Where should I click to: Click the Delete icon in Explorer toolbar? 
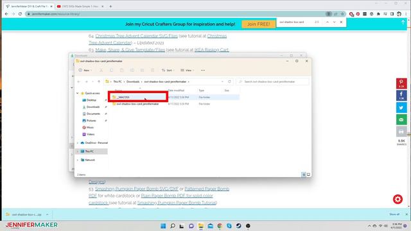[152, 70]
